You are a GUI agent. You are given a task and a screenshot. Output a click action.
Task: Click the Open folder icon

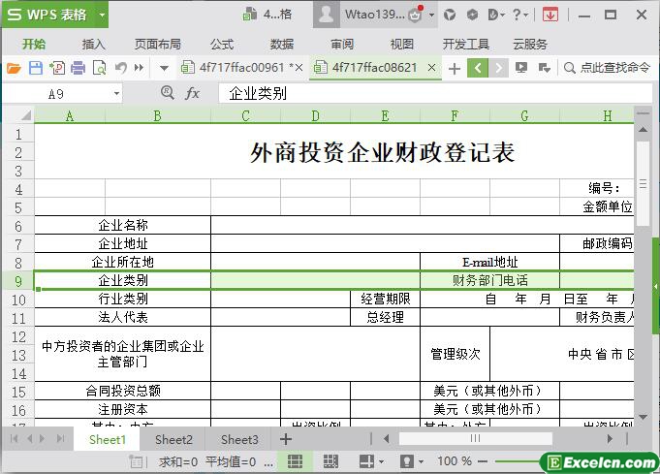tap(14, 68)
